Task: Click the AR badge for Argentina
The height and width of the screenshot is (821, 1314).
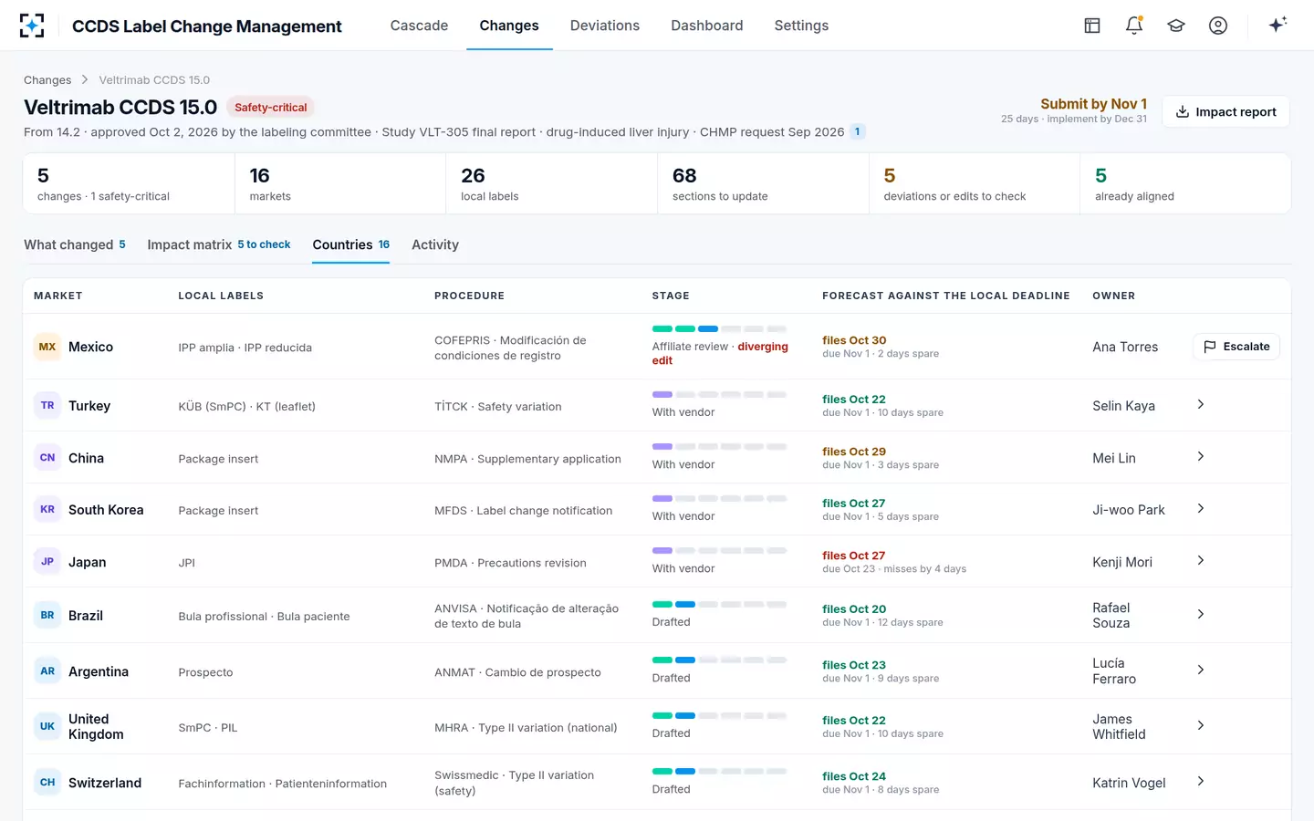Action: click(x=47, y=670)
